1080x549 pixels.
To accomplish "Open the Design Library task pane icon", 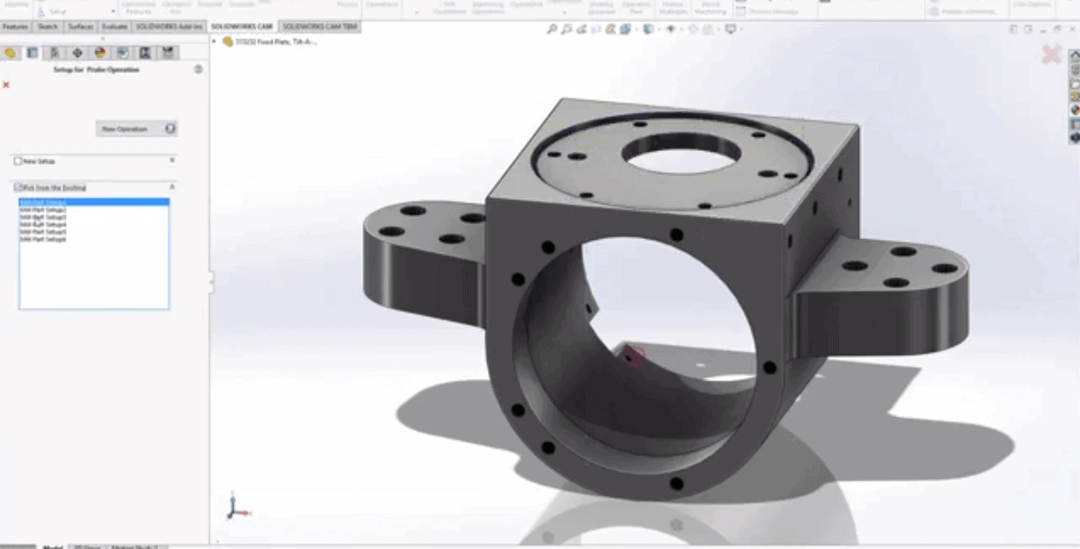I will [1075, 70].
